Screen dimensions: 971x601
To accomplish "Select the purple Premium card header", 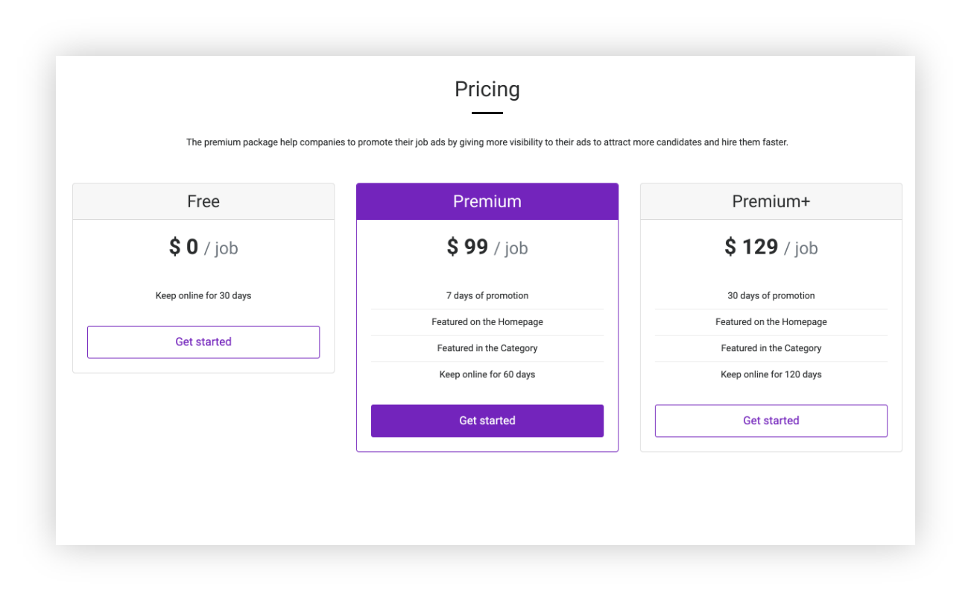I will (x=487, y=201).
